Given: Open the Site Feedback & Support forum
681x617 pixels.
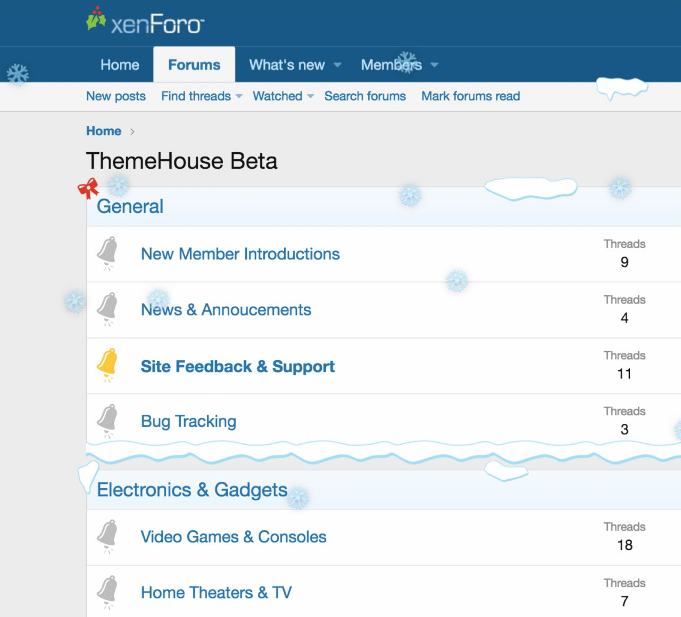Looking at the screenshot, I should pyautogui.click(x=237, y=366).
